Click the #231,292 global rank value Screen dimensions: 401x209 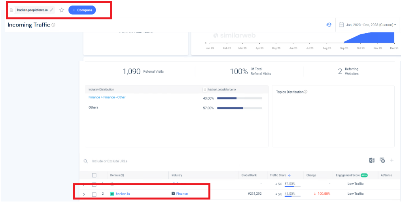(254, 194)
